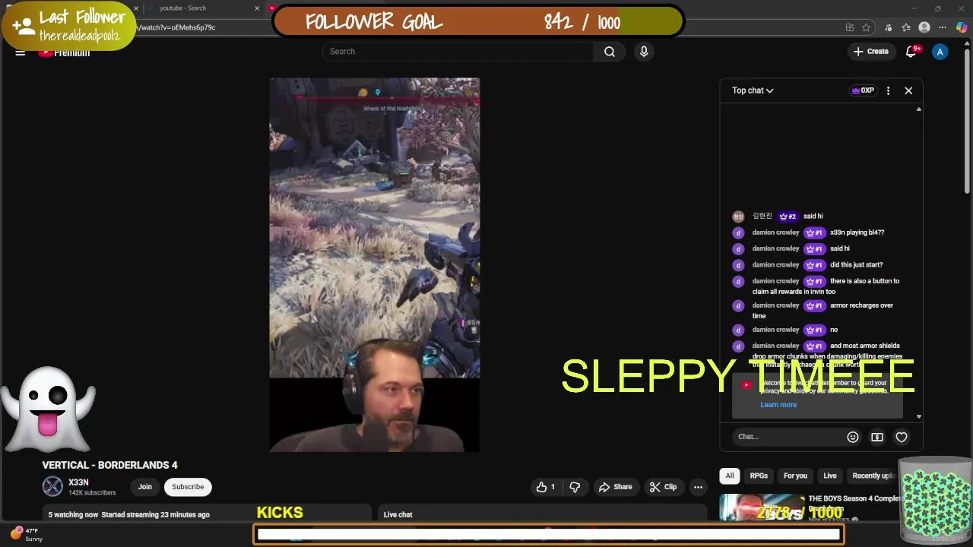
Task: Select the Live filter chip
Action: 830,476
